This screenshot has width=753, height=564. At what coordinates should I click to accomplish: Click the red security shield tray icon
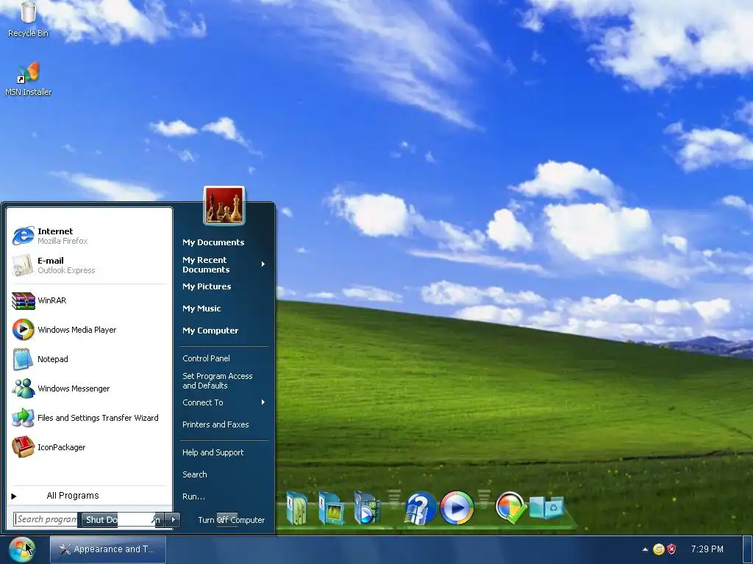(671, 549)
